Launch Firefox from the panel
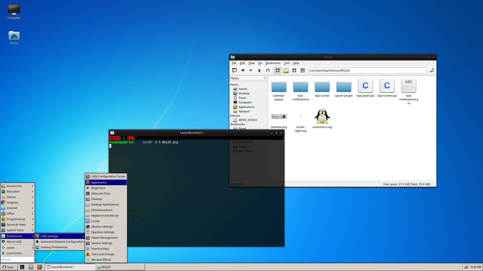483x271 pixels. [x=39, y=267]
